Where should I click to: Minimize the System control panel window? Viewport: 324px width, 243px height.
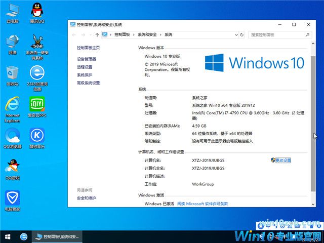point(280,24)
